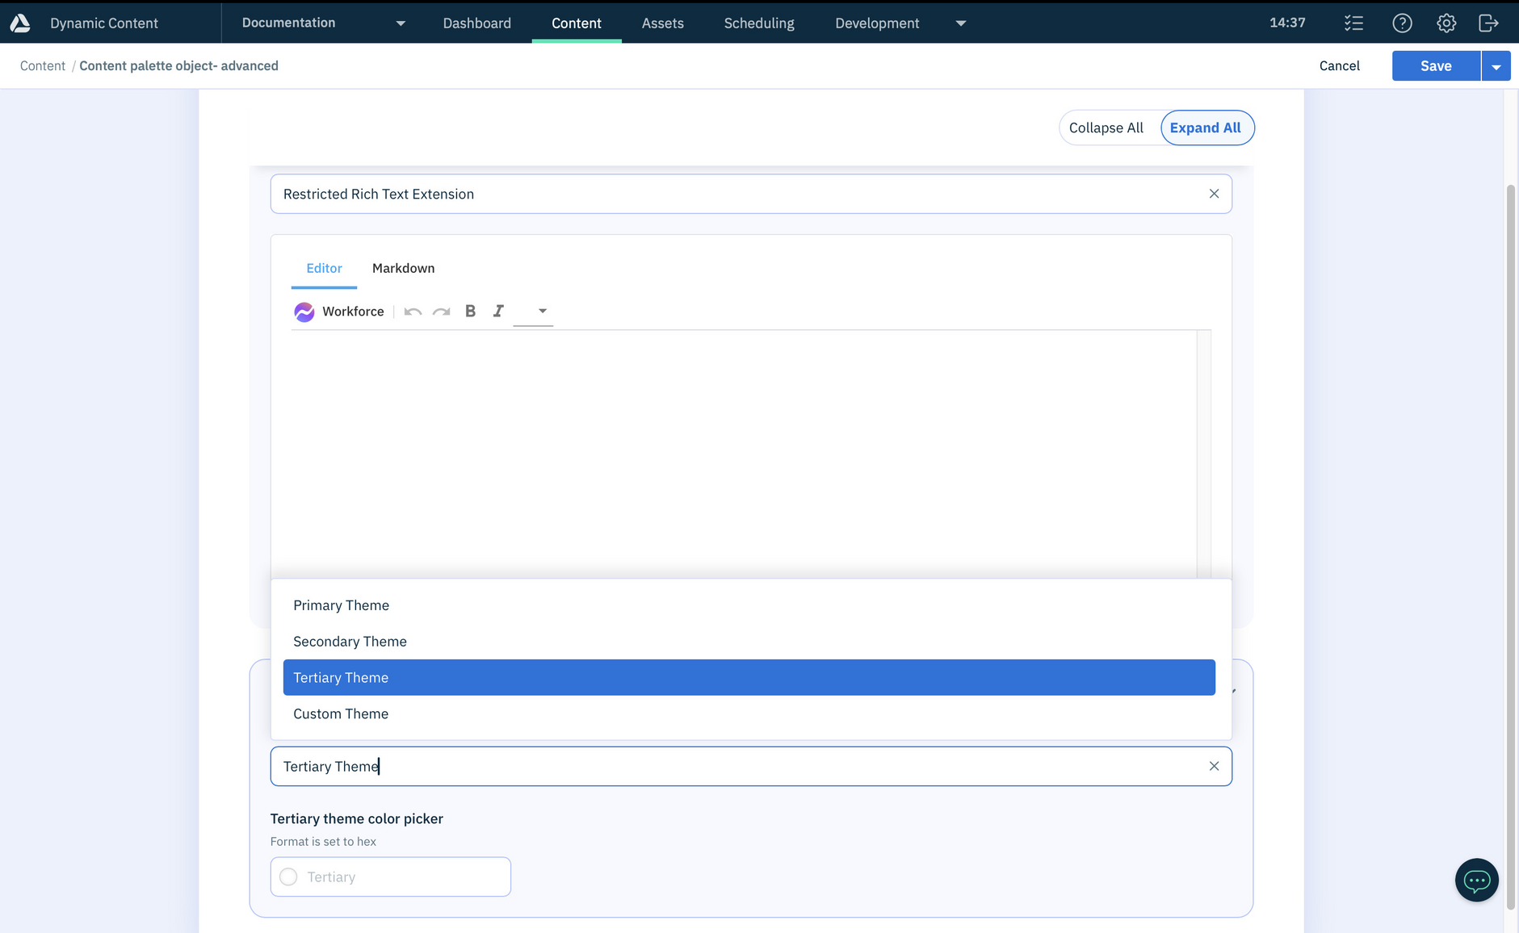The height and width of the screenshot is (933, 1519).
Task: Open the text style dropdown in editor toolbar
Action: pos(534,312)
